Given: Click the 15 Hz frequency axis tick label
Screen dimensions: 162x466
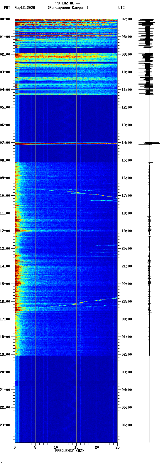Looking at the screenshot, I should pos(76,447).
